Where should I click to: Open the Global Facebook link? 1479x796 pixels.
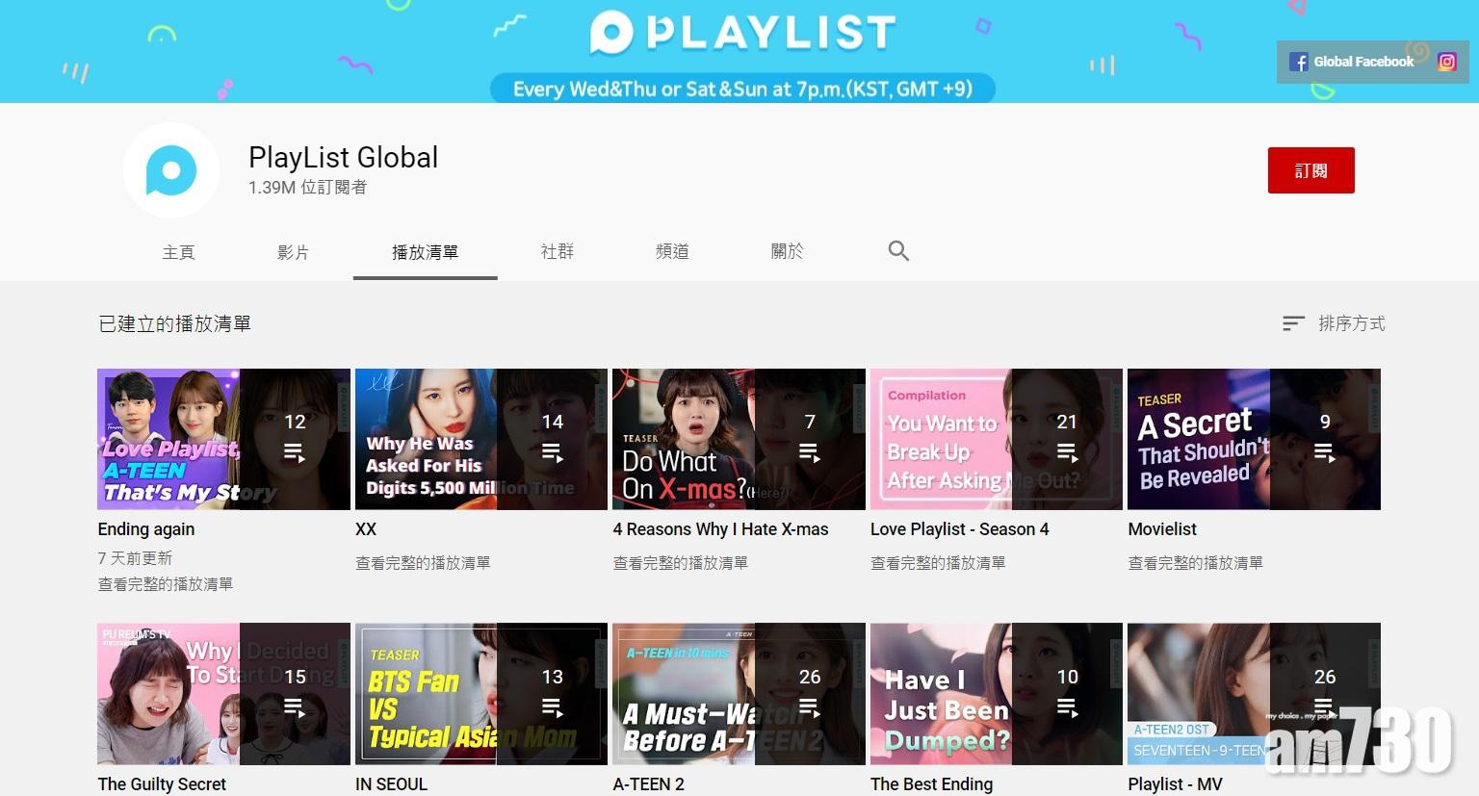click(x=1363, y=62)
